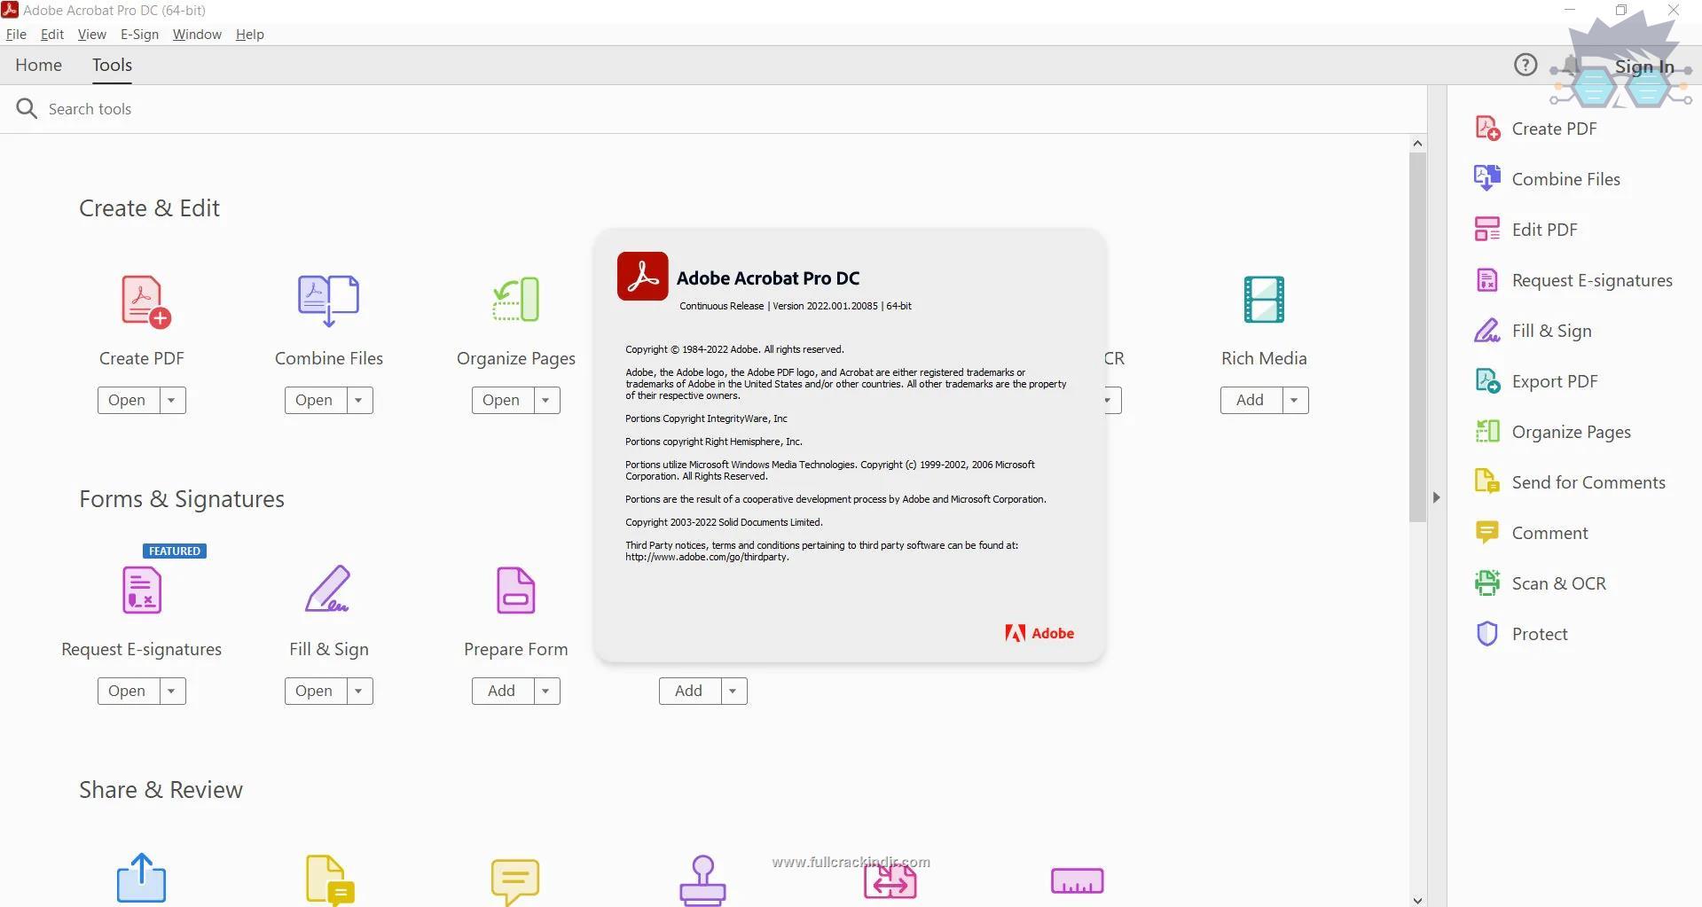Viewport: 1702px width, 907px height.
Task: Click the scrollbar down arrow at bottom
Action: [x=1417, y=900]
